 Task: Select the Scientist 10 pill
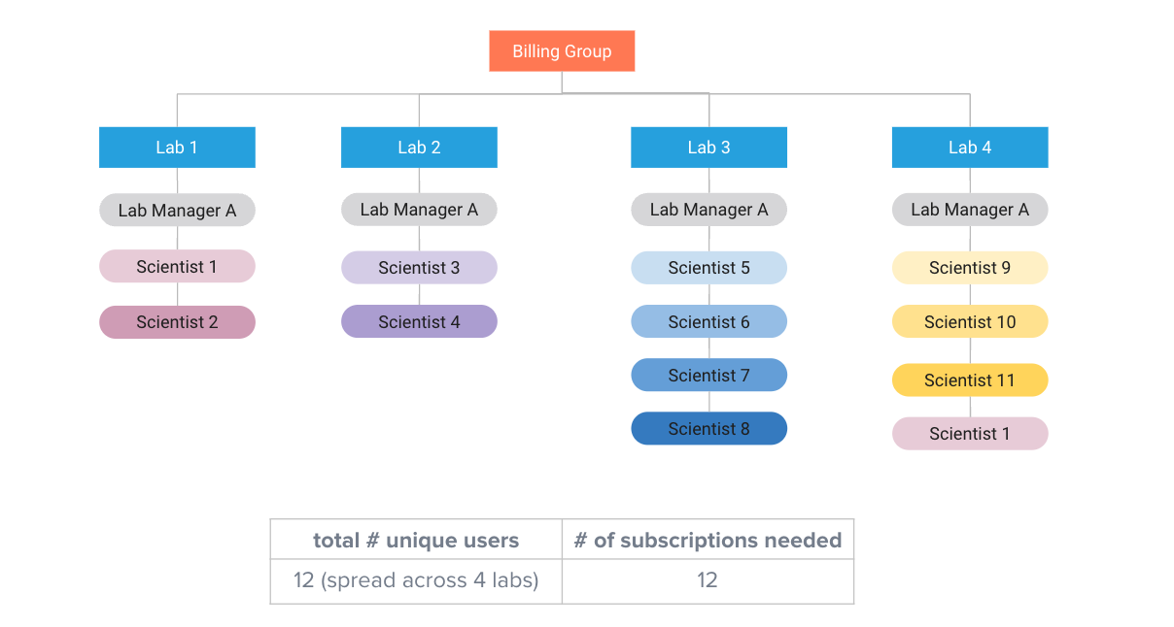[970, 321]
